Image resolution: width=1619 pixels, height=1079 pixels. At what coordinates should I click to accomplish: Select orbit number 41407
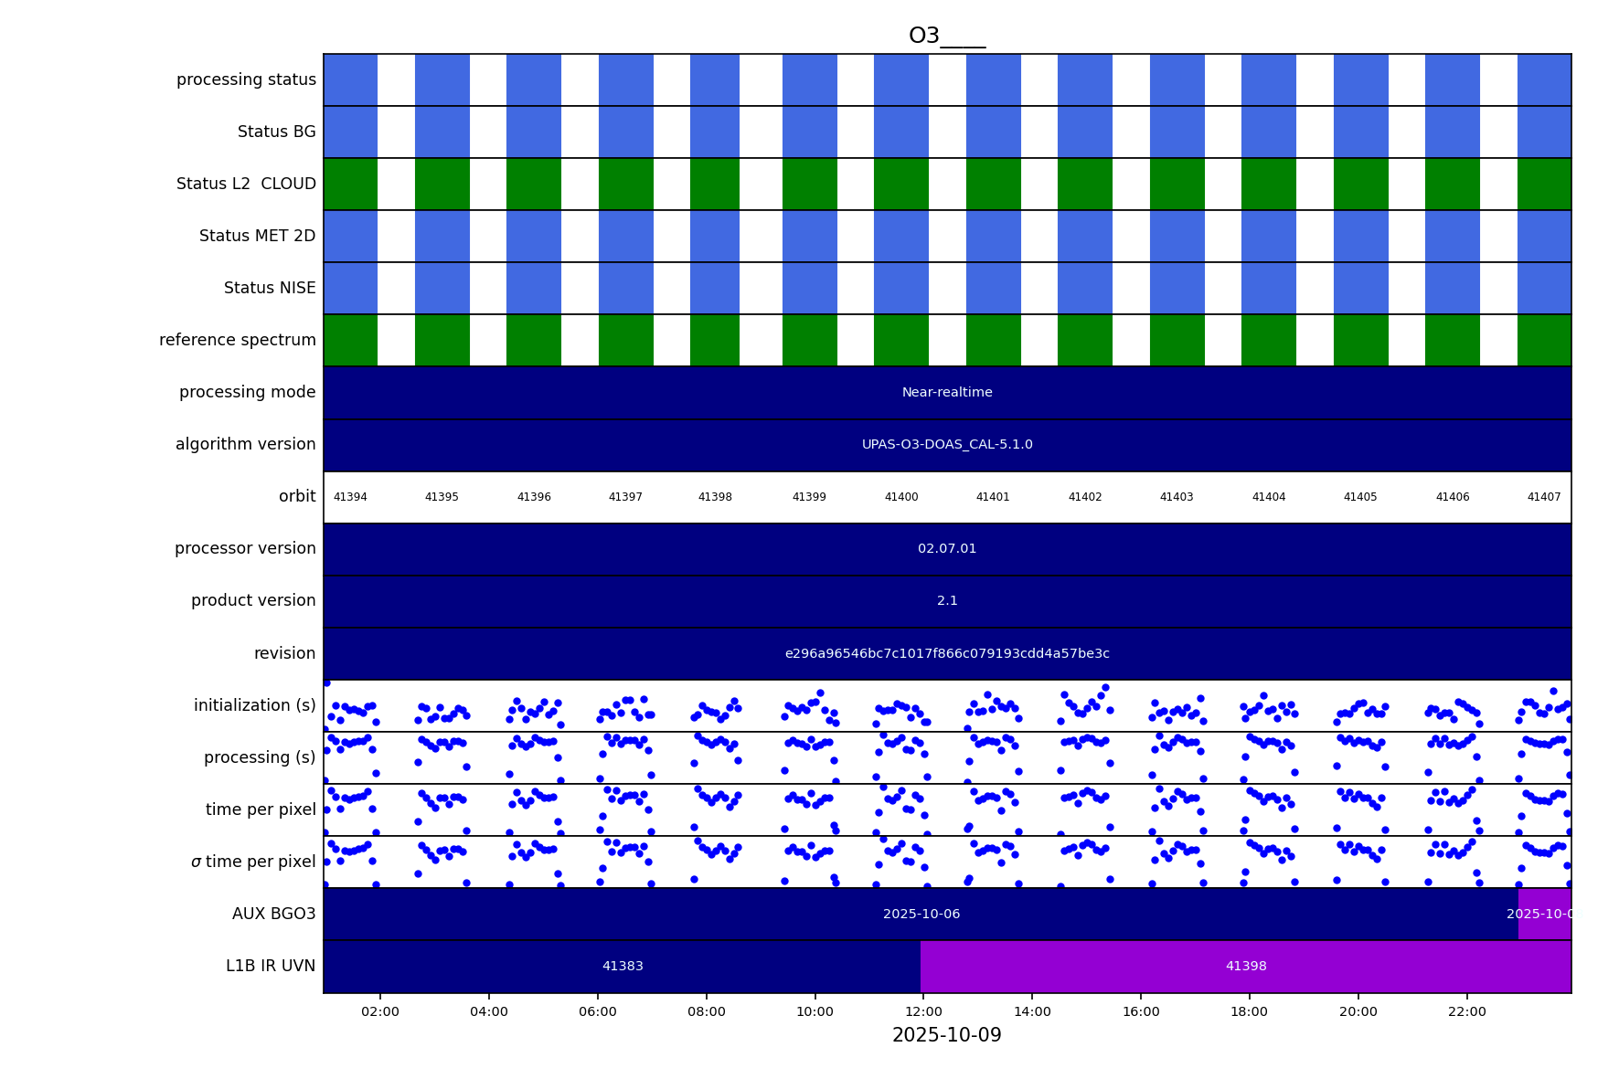pyautogui.click(x=1543, y=498)
